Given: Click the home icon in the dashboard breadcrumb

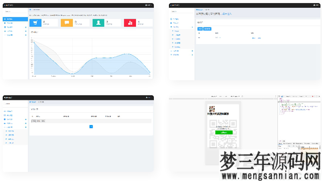Looking at the screenshot, I should [x=30, y=10].
